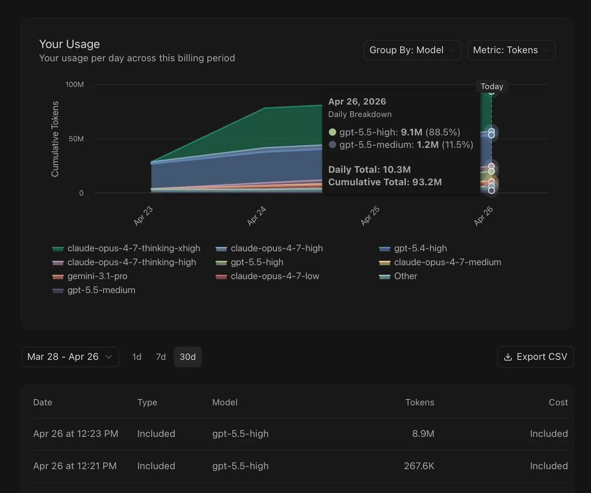Click the gpt-5.5-high model cell in 12:21 PM row
This screenshot has width=591, height=493.
point(241,466)
